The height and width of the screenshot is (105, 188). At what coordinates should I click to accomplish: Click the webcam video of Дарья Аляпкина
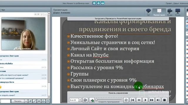23,34
